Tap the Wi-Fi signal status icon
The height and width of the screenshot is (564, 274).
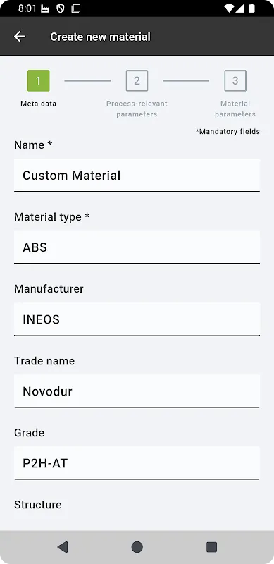coord(228,8)
